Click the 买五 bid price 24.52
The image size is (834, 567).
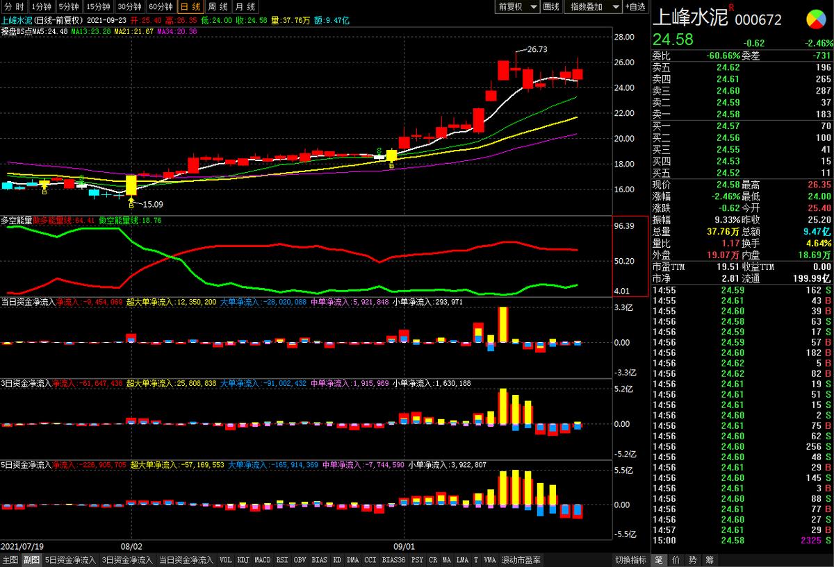[727, 172]
